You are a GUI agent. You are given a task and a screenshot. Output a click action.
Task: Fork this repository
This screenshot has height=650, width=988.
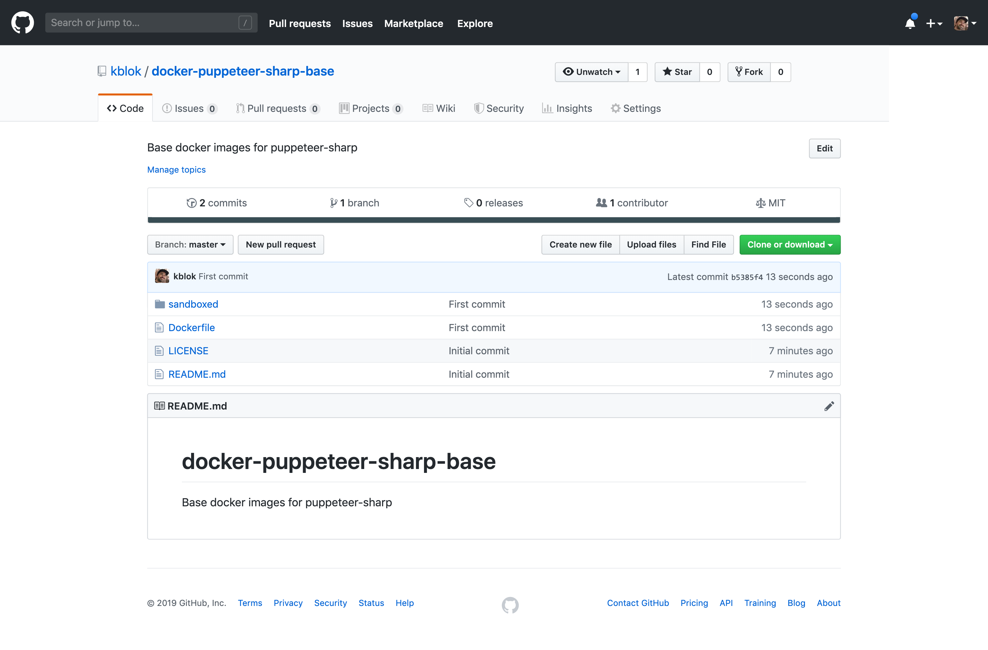click(x=749, y=72)
